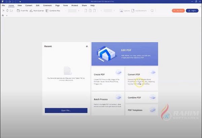The image size is (202, 138).
Task: Clear the Recent list icon
Action: (87, 46)
